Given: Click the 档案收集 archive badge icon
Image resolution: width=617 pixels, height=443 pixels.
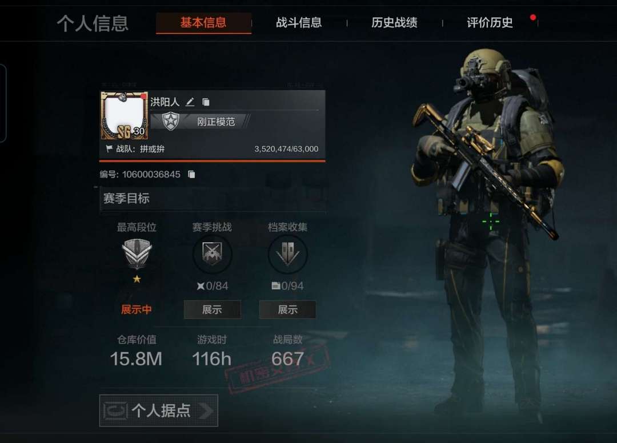Looking at the screenshot, I should point(287,254).
